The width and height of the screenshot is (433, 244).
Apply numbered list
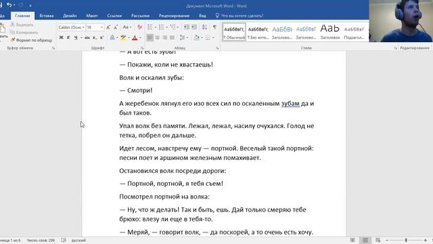161,27
